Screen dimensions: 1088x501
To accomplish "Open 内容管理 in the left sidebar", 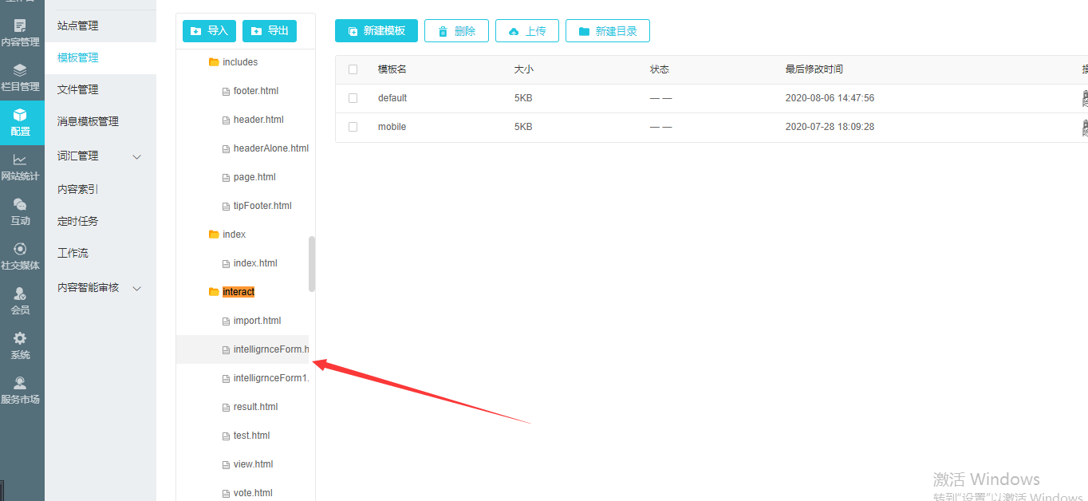I will 20,33.
